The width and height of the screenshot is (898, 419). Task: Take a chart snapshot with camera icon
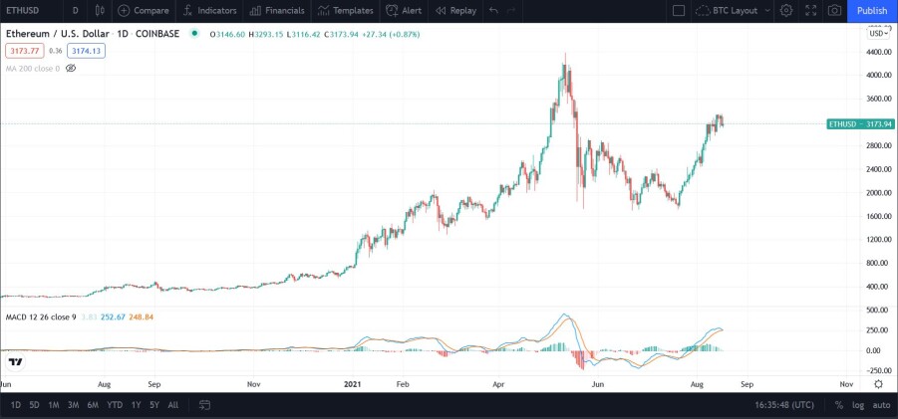(x=835, y=10)
